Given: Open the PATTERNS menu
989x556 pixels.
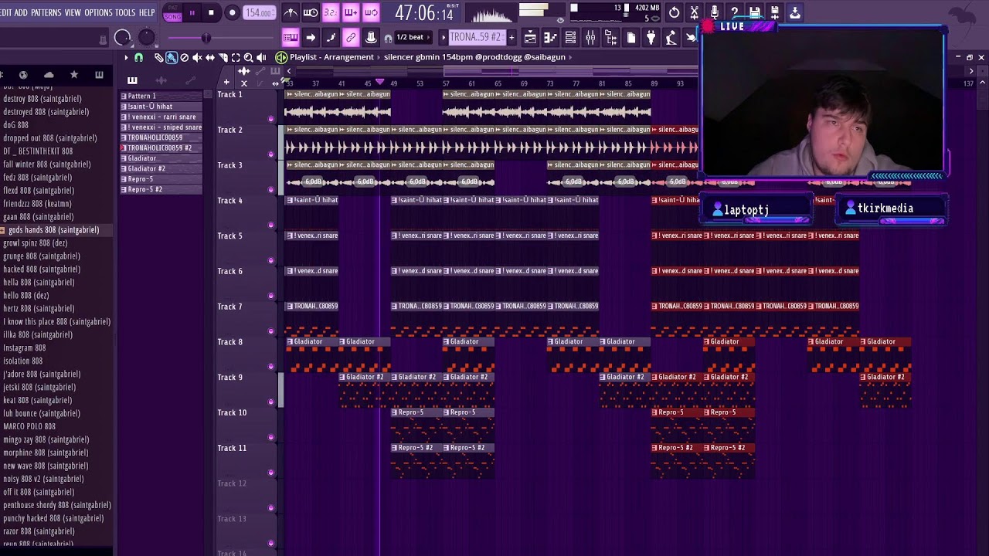Looking at the screenshot, I should 46,13.
